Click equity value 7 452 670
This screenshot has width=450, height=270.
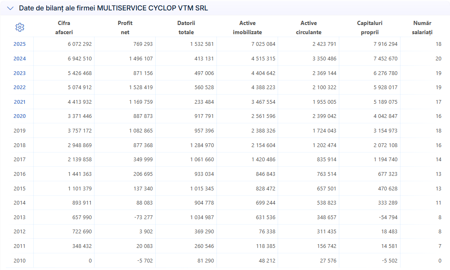click(x=385, y=59)
